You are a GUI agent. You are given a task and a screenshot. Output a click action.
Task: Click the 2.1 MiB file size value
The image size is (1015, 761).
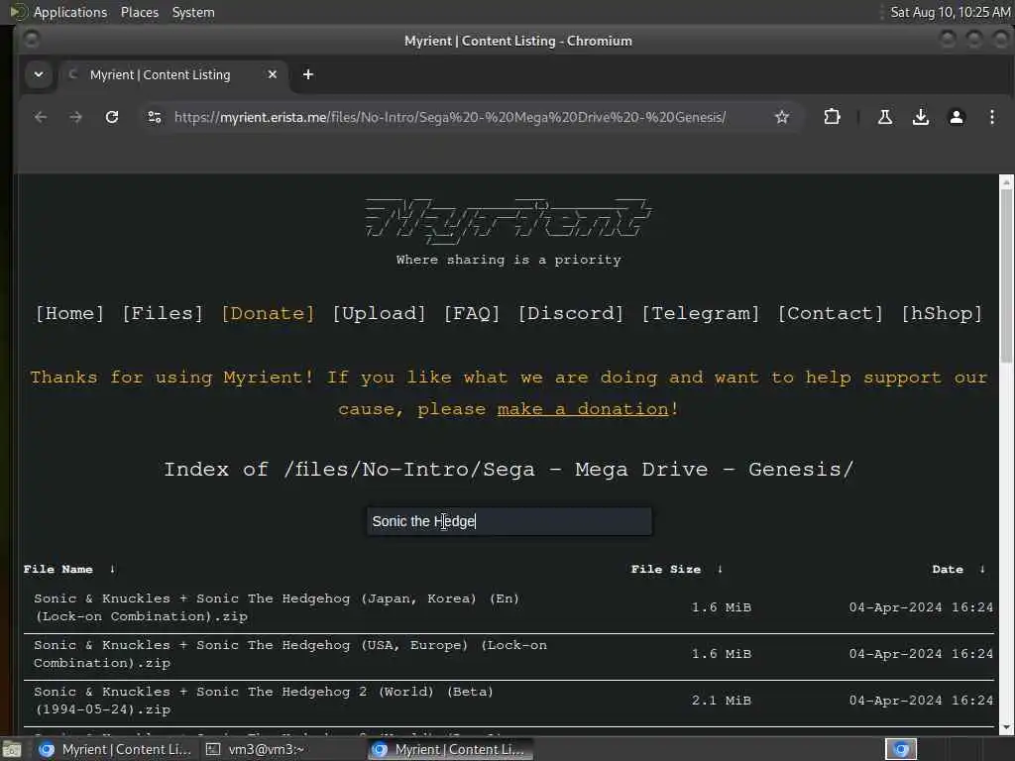pyautogui.click(x=722, y=701)
